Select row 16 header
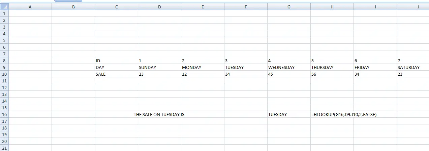Viewport: 429px width, 151px height. pyautogui.click(x=4, y=114)
